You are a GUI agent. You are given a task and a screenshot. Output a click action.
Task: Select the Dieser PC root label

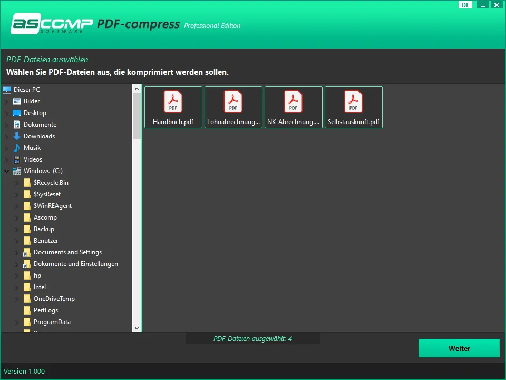pos(27,90)
